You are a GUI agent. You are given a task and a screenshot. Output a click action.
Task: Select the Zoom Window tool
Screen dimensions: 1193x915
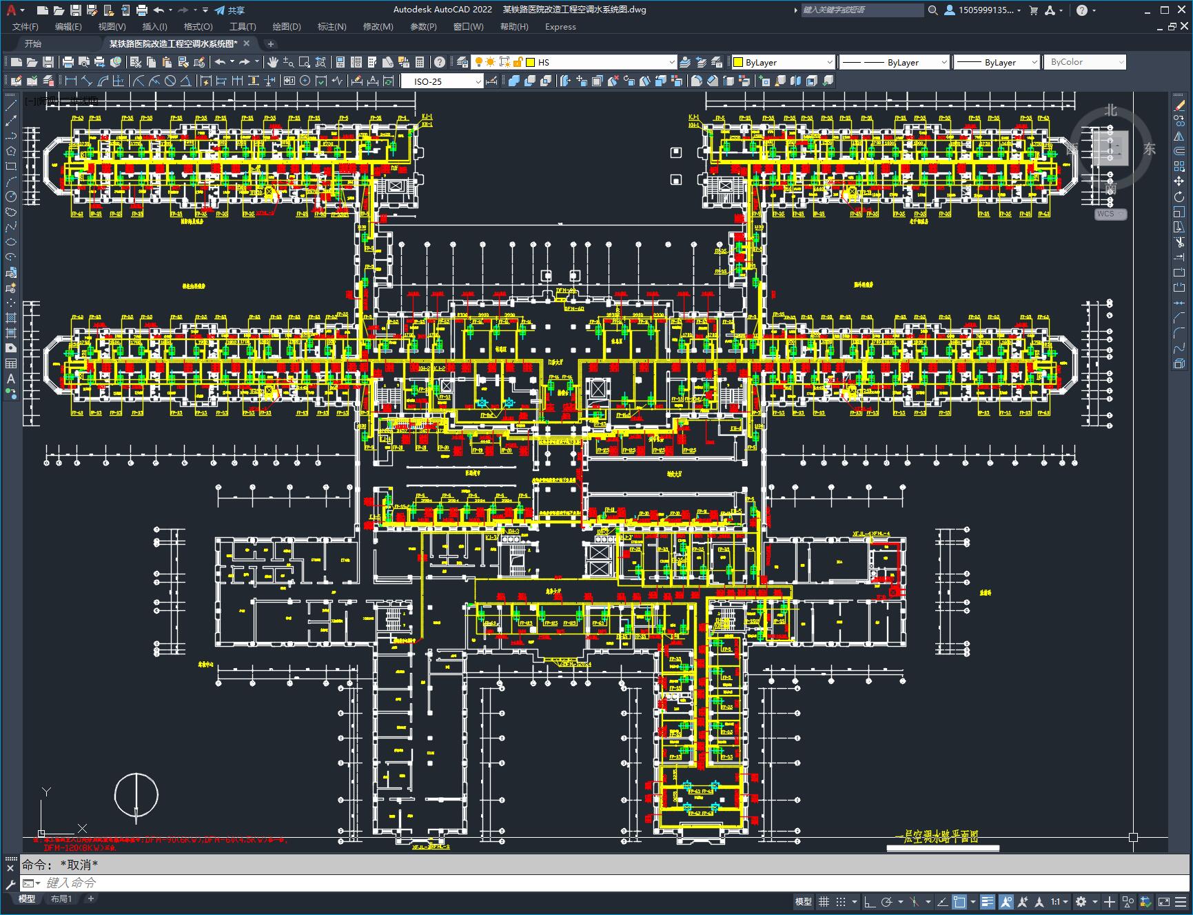click(x=305, y=62)
